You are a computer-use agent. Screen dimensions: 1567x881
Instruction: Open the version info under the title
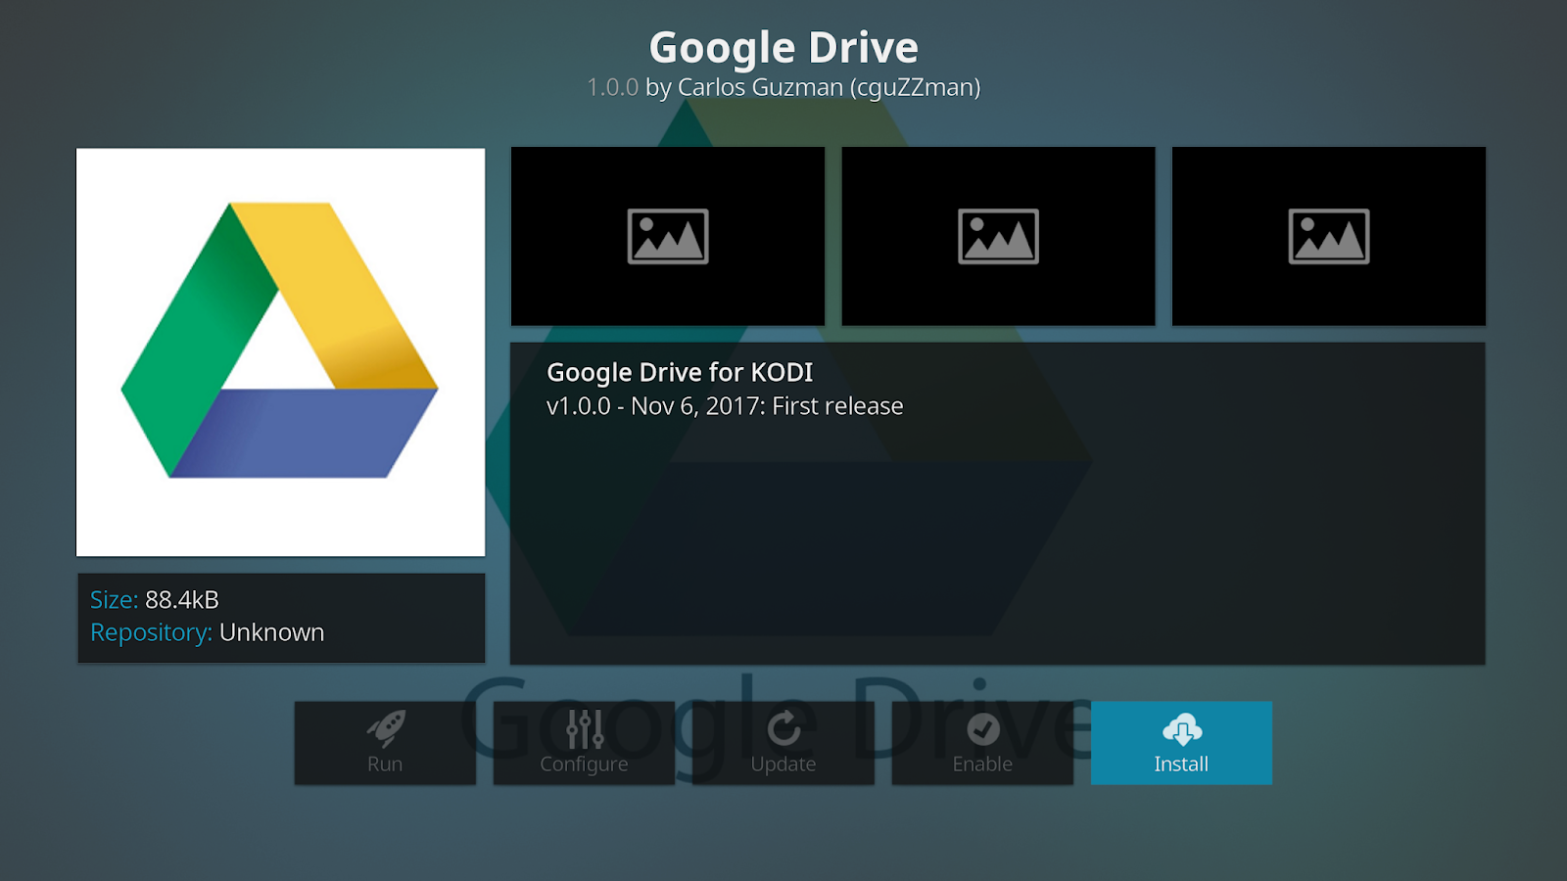click(783, 87)
